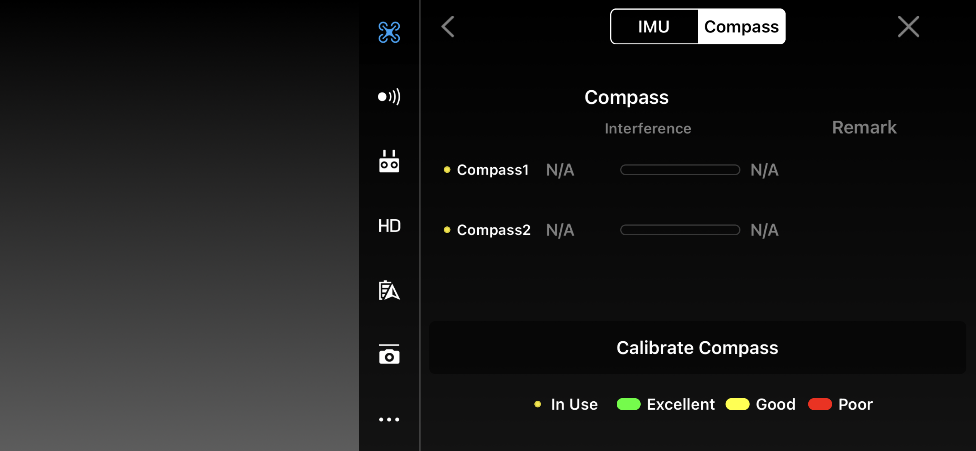Open the remote controller settings icon
This screenshot has height=451, width=976.
coord(389,161)
